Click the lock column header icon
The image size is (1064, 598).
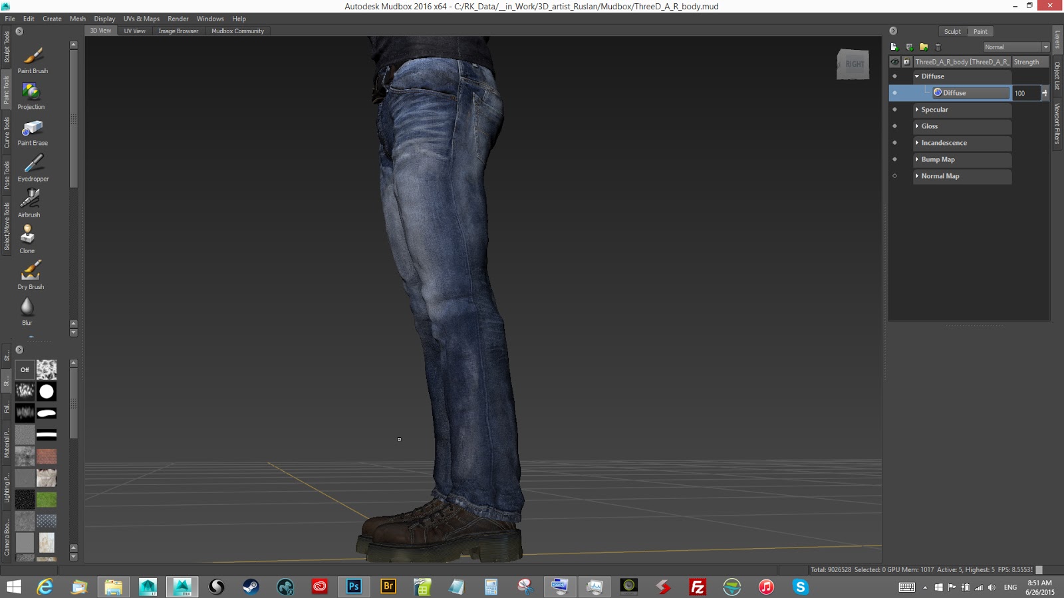click(x=906, y=62)
